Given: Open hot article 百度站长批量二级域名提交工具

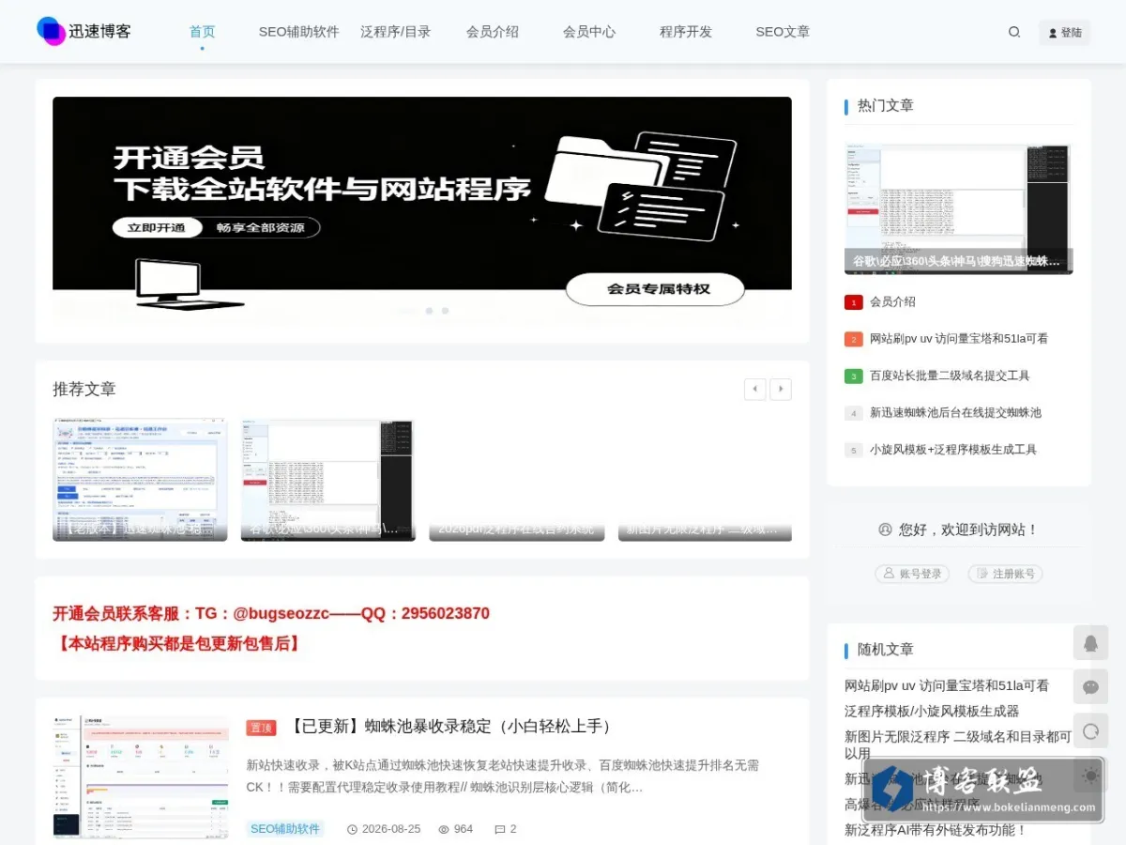Looking at the screenshot, I should point(950,376).
